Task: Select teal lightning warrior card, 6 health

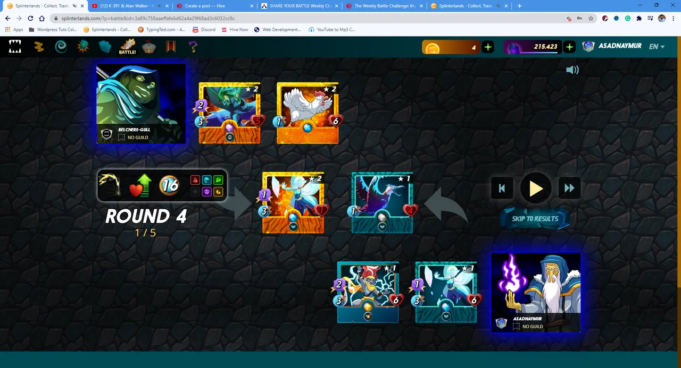Action: tap(368, 292)
